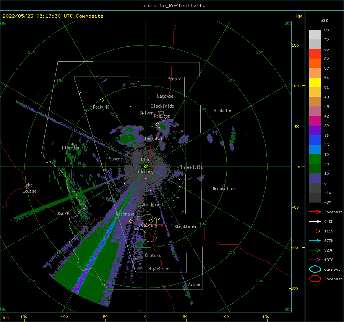Click the yellow diamond marker above Calgary
This screenshot has height=322, width=344.
151,221
